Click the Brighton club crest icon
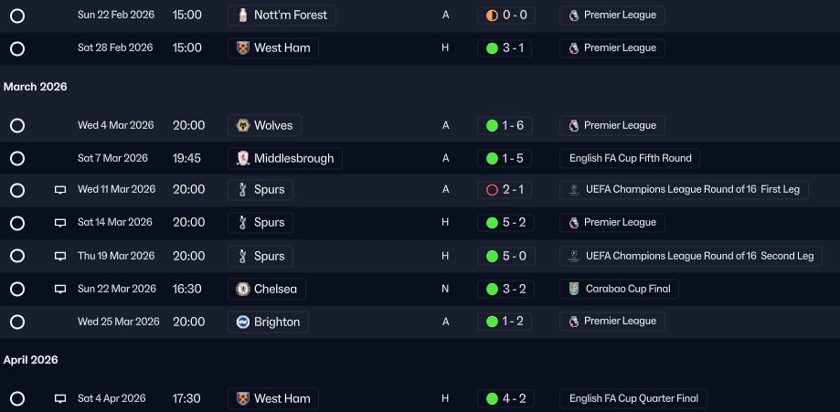Image resolution: width=840 pixels, height=412 pixels. click(x=243, y=322)
